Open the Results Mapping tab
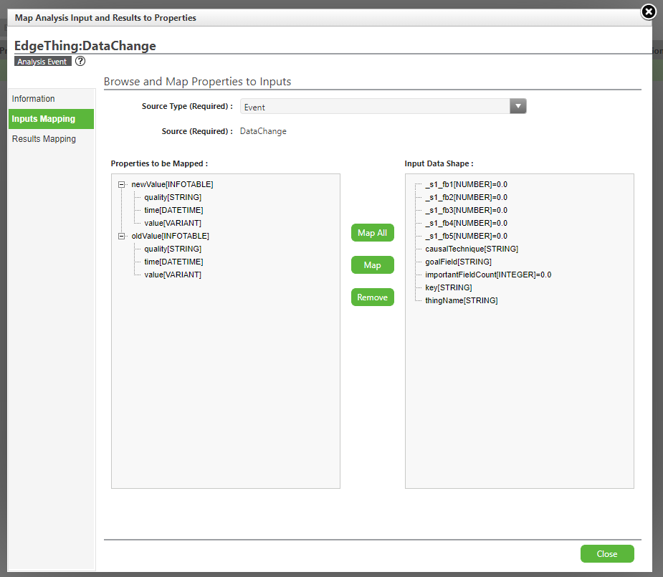663x577 pixels. 51,138
